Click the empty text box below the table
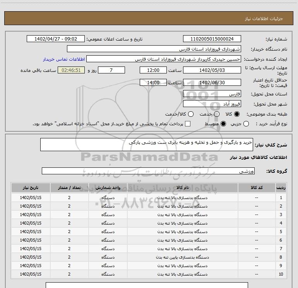298x288 pixels. click(x=147, y=285)
